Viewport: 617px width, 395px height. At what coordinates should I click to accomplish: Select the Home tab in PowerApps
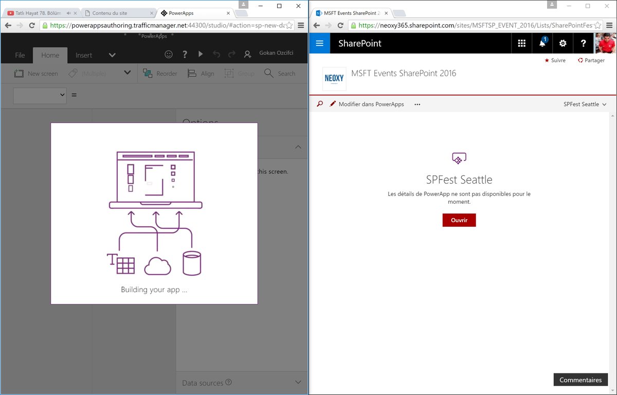coord(50,55)
